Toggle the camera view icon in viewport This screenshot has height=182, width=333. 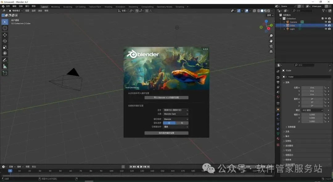click(x=271, y=46)
